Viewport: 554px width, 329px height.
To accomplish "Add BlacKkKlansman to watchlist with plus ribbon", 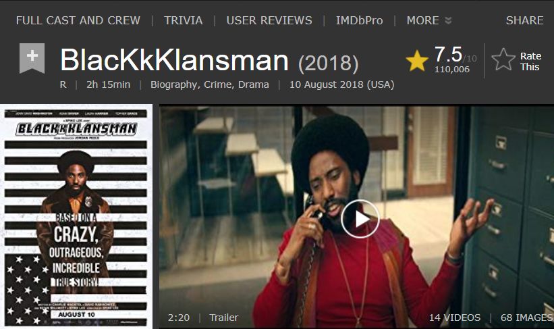I will click(x=32, y=58).
